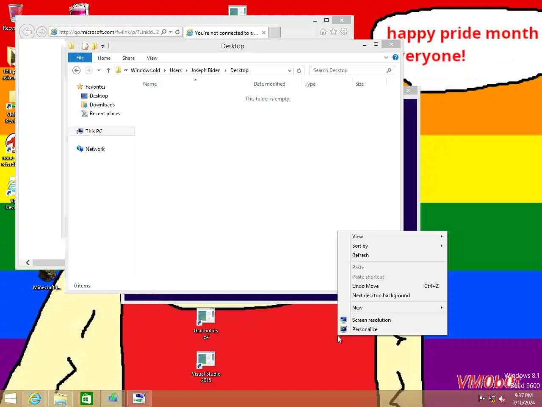542x407 pixels.
Task: Open File Explorer from the taskbar
Action: click(61, 399)
